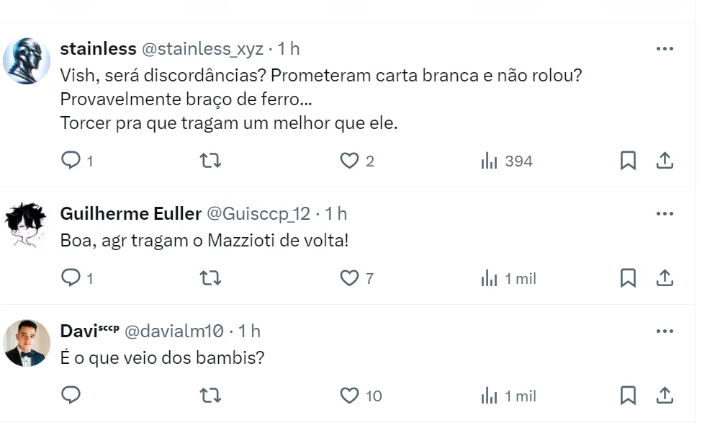
Task: Repost the stainless tweet
Action: (210, 161)
